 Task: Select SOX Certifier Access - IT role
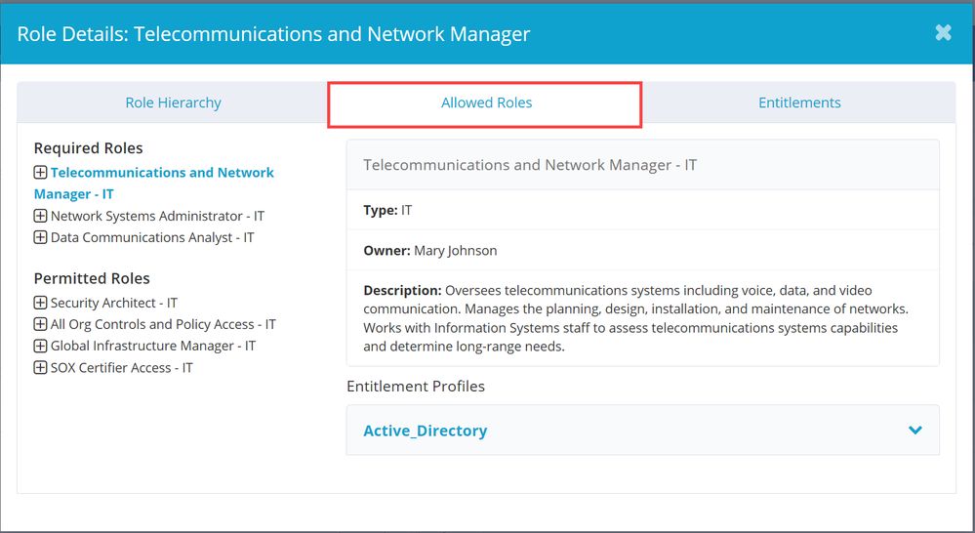click(122, 368)
